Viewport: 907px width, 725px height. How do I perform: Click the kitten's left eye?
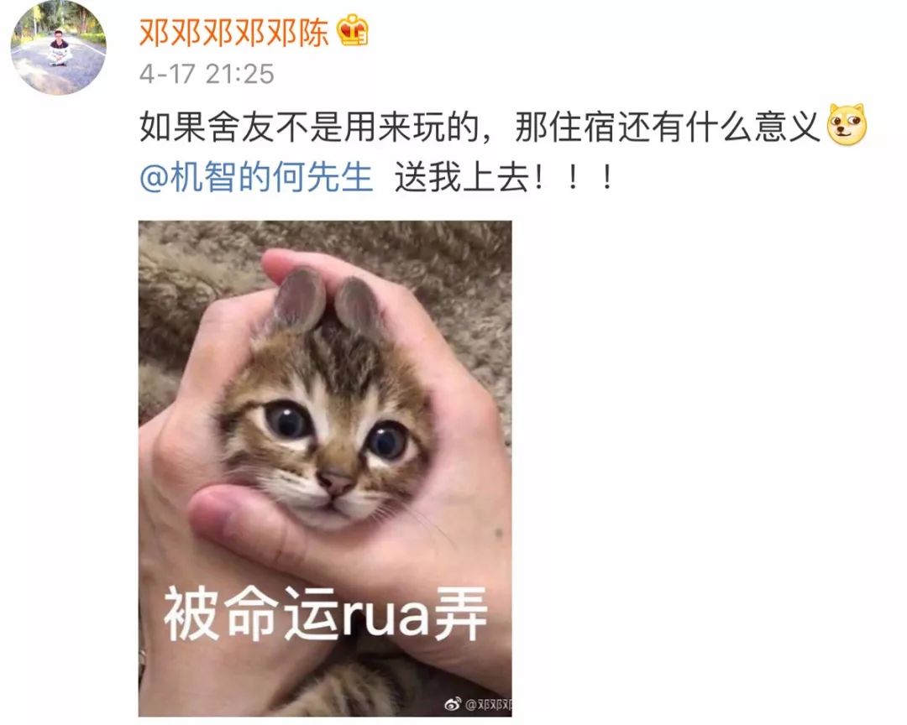287,420
